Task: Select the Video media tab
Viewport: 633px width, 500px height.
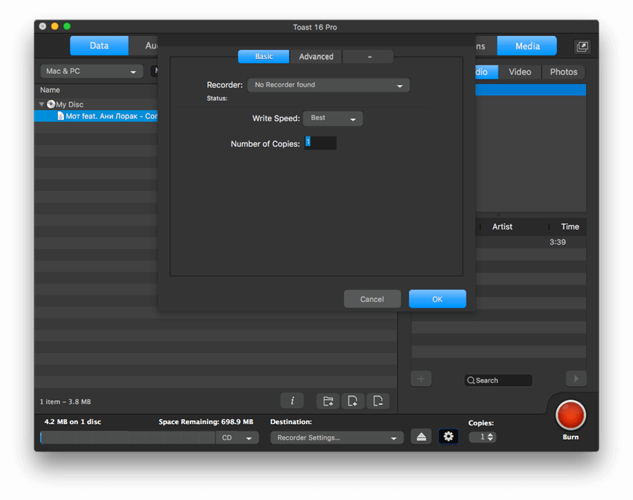Action: pyautogui.click(x=520, y=72)
